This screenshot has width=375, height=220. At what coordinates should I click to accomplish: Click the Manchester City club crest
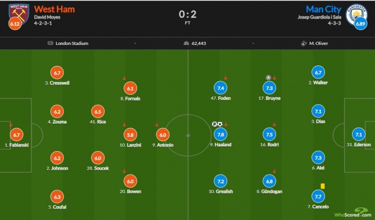coord(356,14)
